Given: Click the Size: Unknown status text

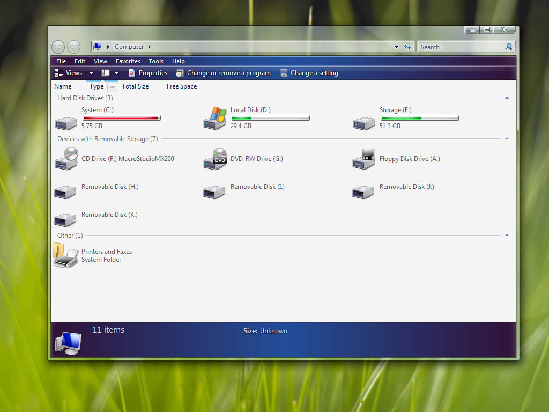Looking at the screenshot, I should (x=265, y=331).
